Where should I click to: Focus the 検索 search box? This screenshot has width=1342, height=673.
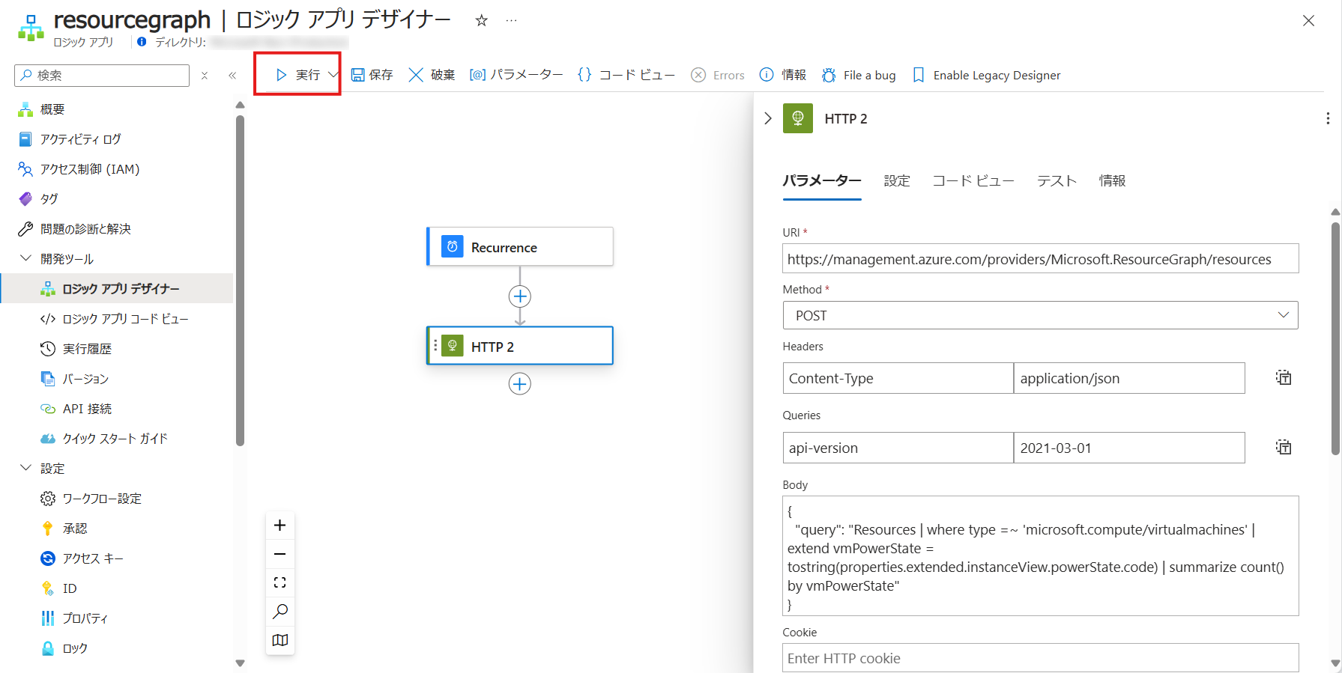(x=102, y=76)
